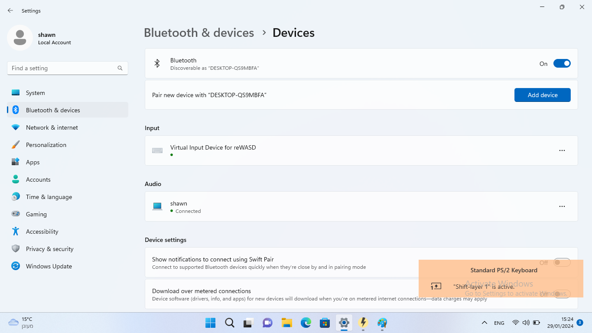Open the Accessibility settings page
Image resolution: width=592 pixels, height=333 pixels.
pyautogui.click(x=42, y=232)
